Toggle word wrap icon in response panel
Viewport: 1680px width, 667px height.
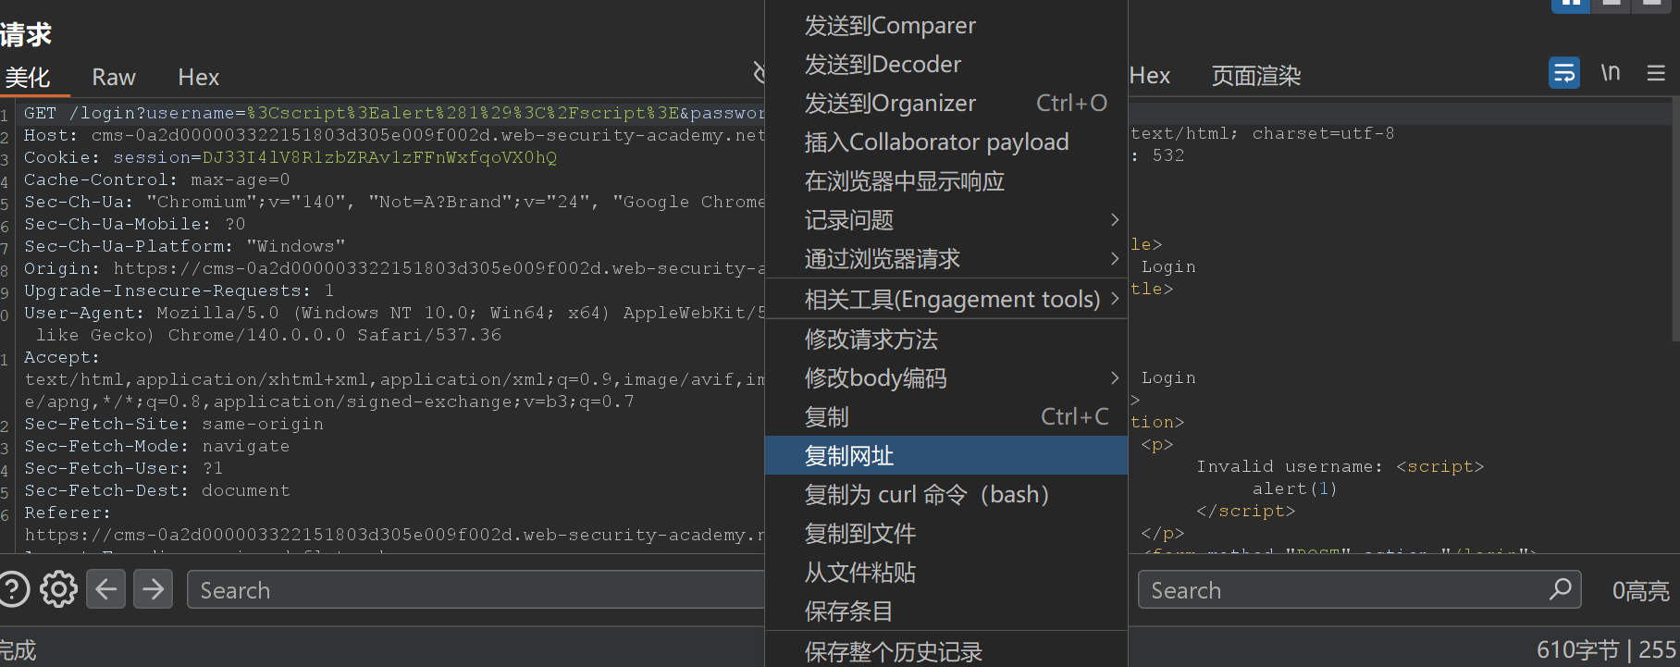click(1564, 73)
